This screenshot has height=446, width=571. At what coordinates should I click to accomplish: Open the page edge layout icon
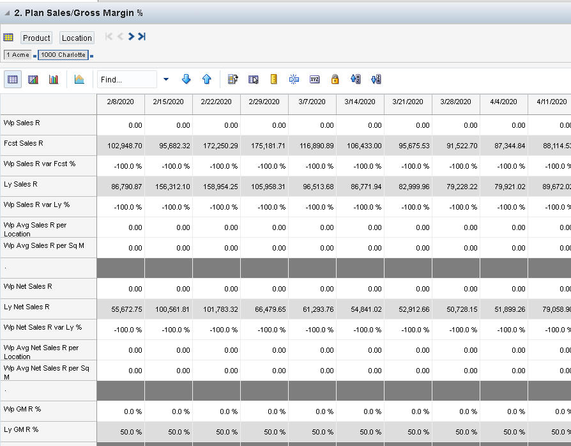(x=8, y=37)
